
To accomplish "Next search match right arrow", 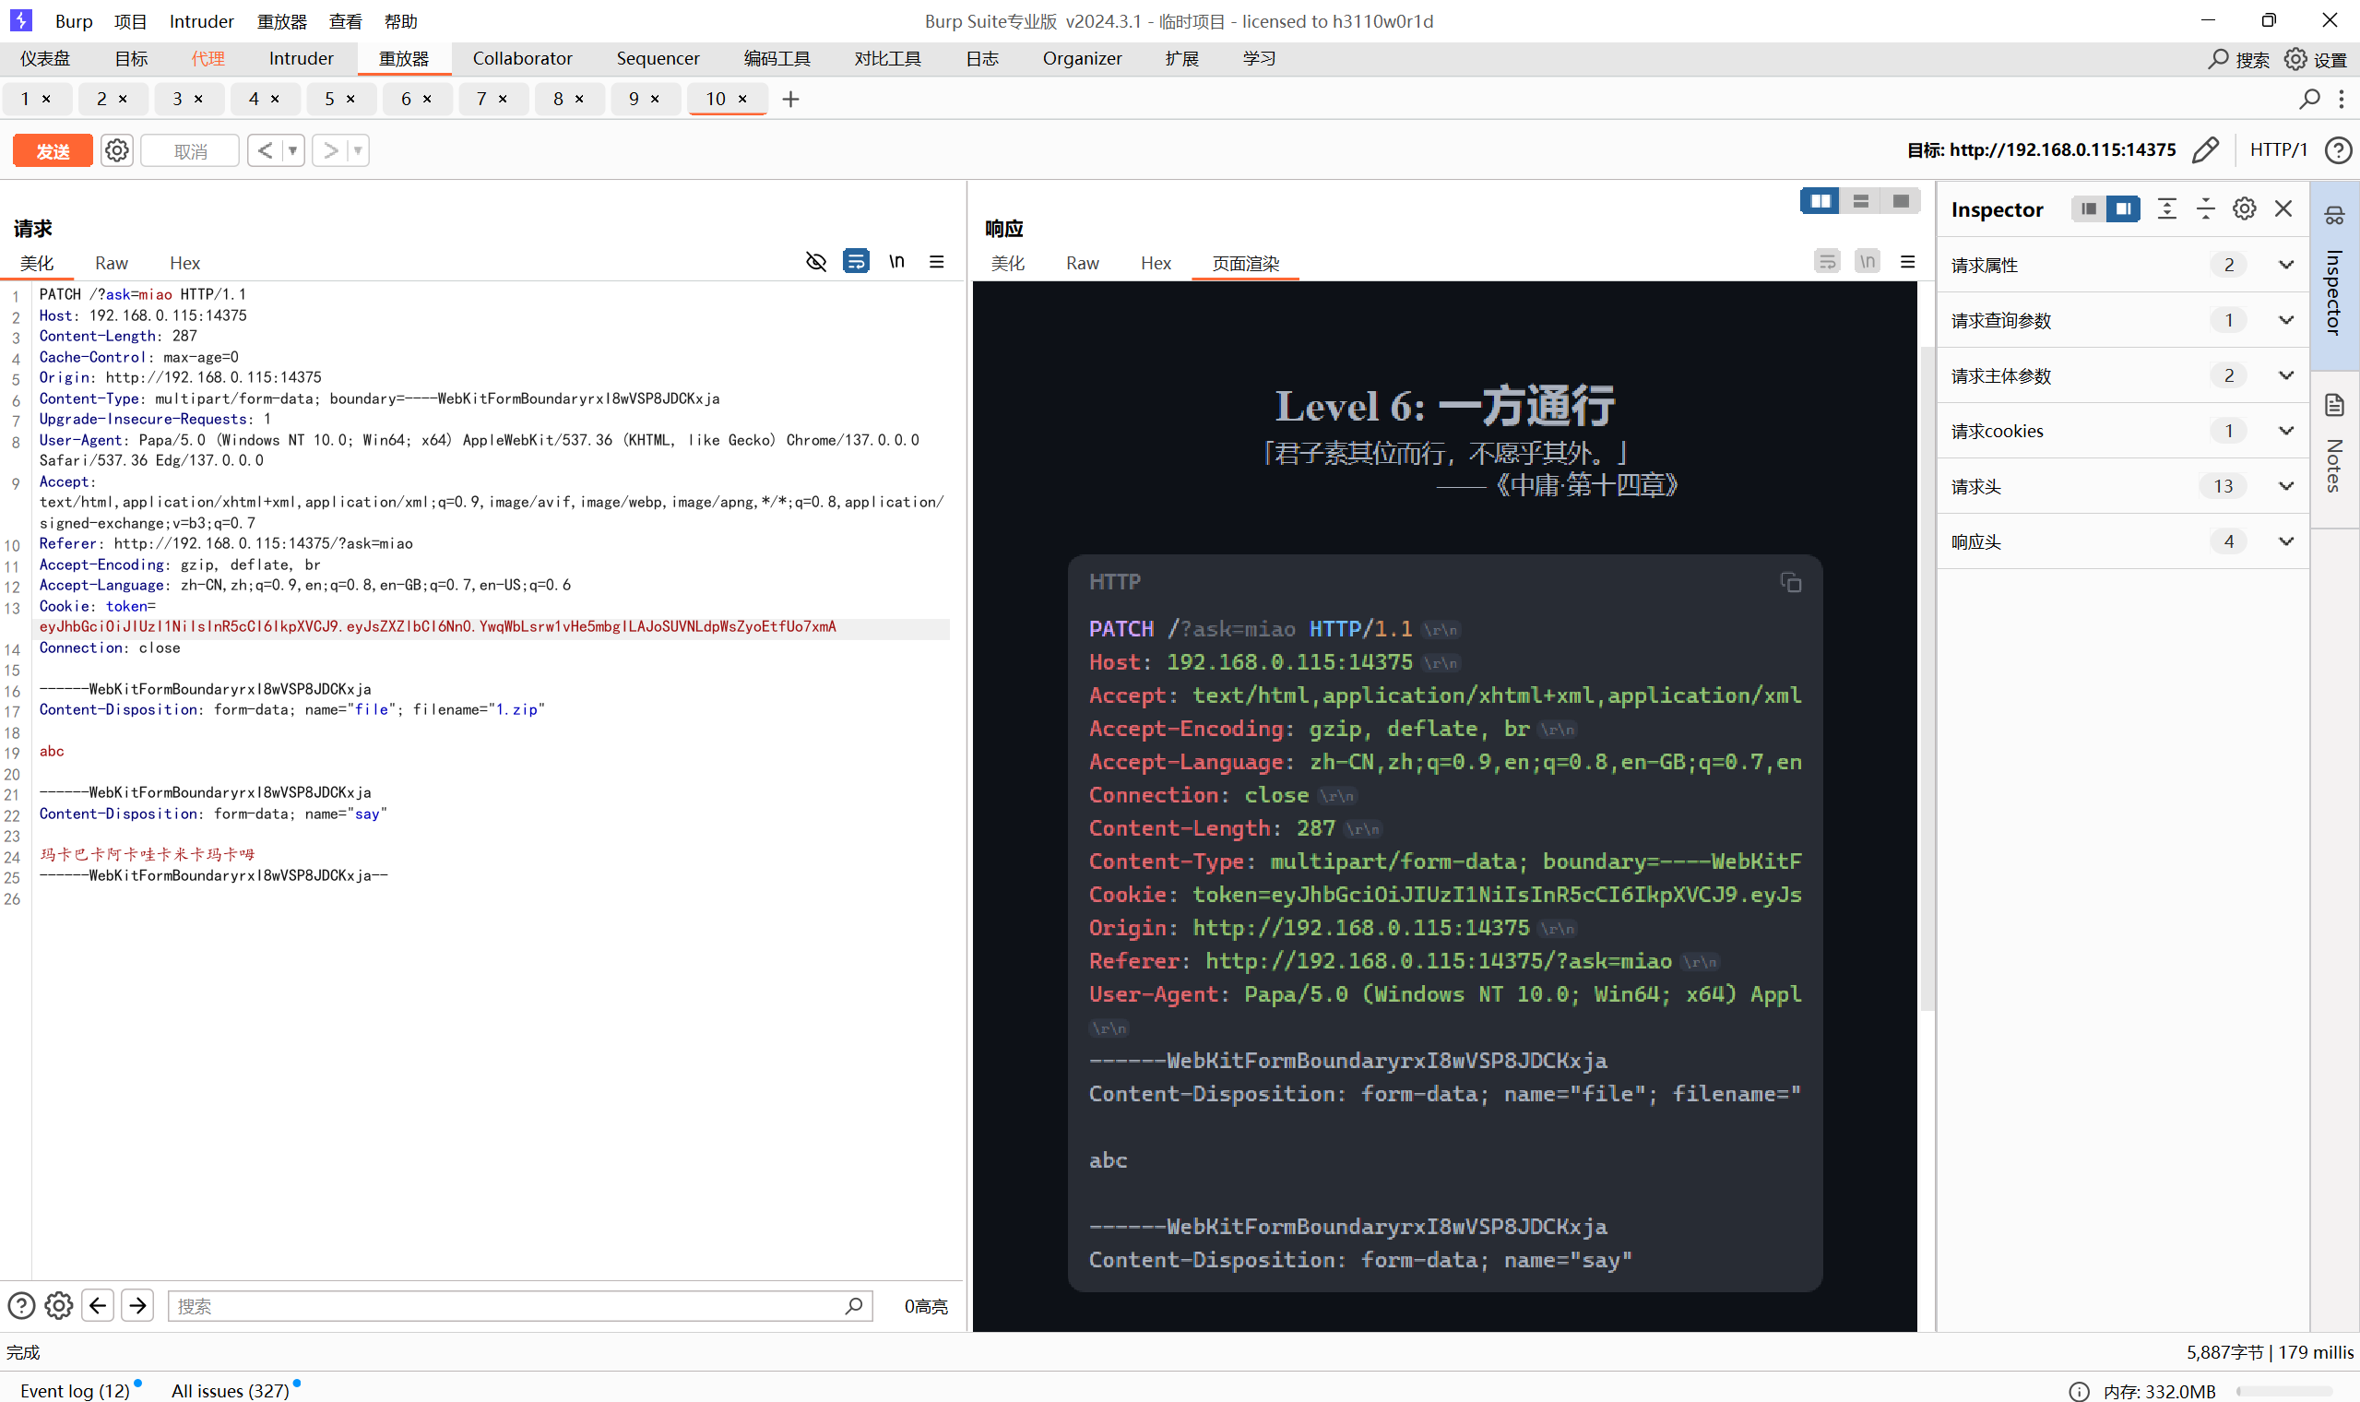I will click(138, 1306).
